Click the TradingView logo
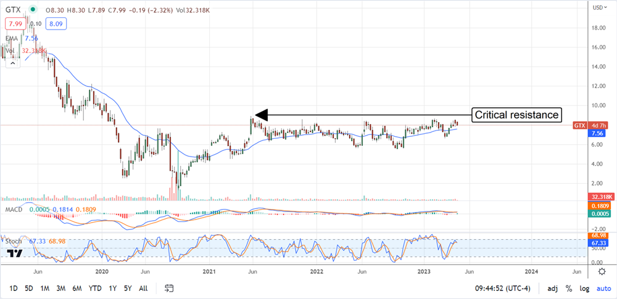Screen dimensions: 617x299 point(16,253)
